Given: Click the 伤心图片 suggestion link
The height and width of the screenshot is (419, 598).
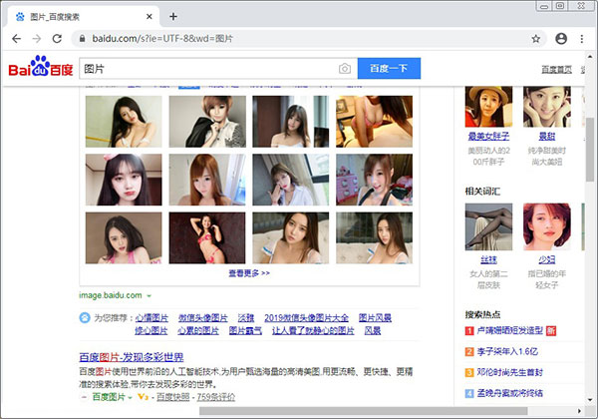Looking at the screenshot, I should click(x=151, y=330).
